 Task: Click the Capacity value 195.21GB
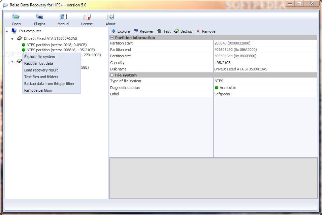223,63
